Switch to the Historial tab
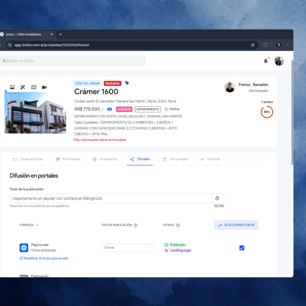The width and height of the screenshot is (306, 306). click(210, 159)
